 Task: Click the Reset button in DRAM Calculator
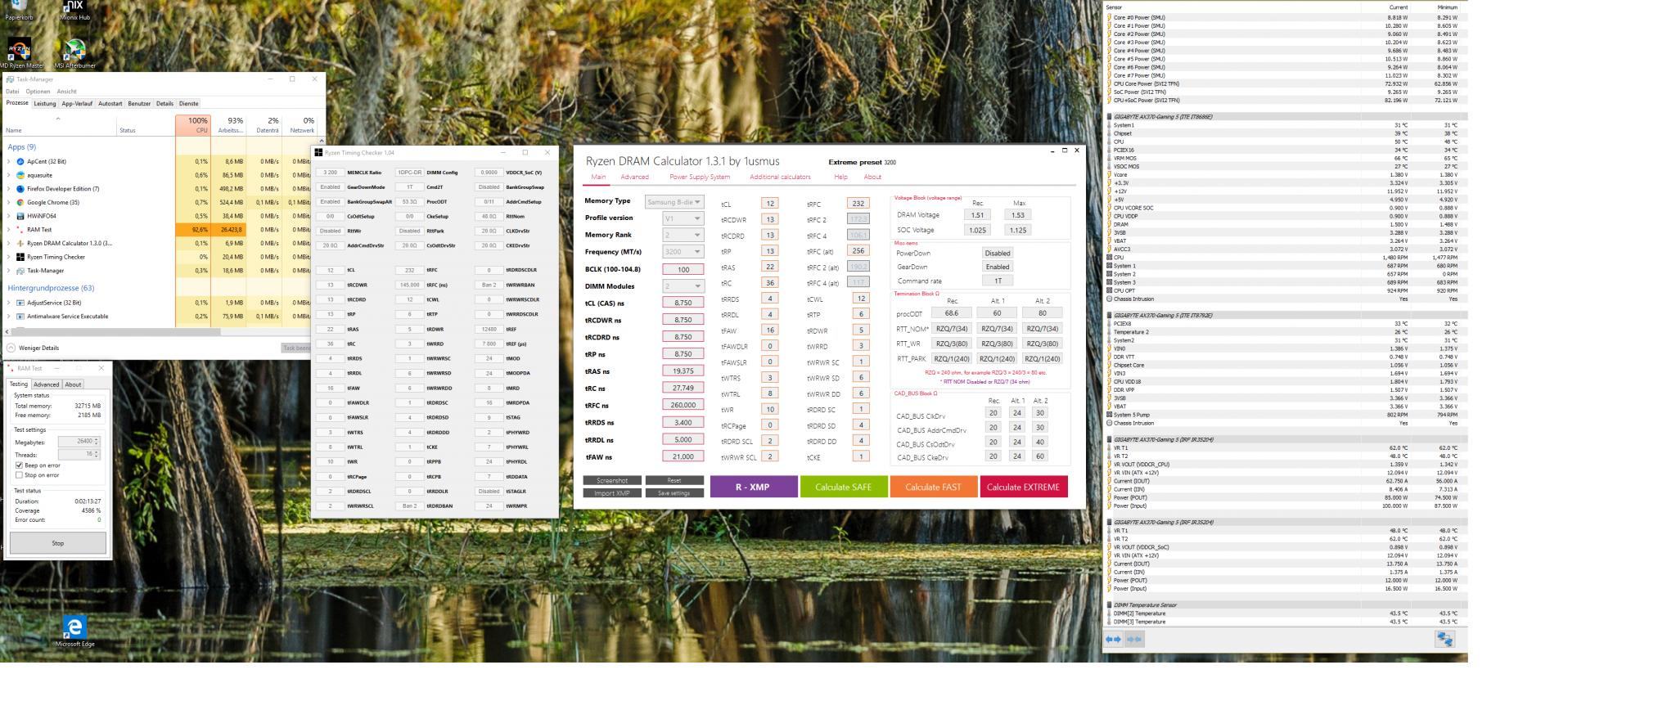pos(674,480)
